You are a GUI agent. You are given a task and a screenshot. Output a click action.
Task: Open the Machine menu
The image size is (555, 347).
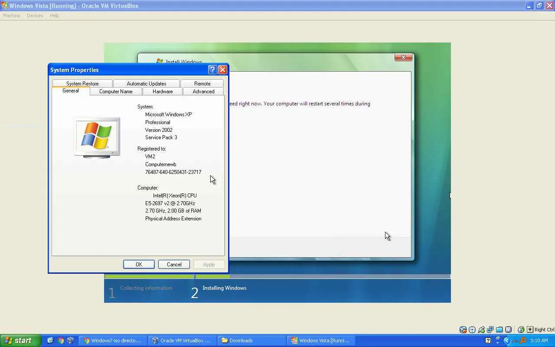pyautogui.click(x=12, y=16)
